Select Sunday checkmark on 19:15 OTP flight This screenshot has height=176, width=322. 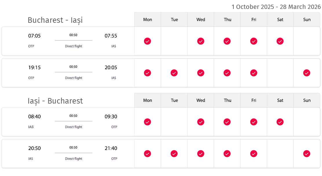(x=307, y=73)
